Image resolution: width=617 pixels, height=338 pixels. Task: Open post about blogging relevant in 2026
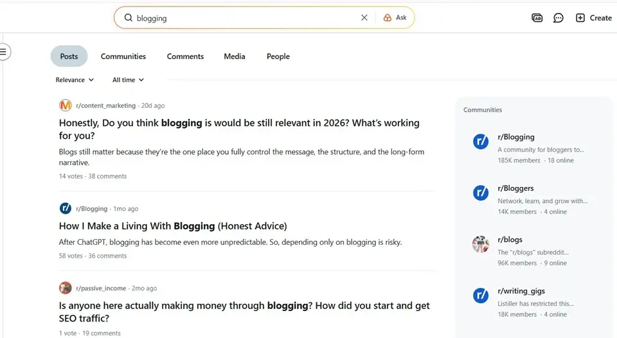pos(239,129)
